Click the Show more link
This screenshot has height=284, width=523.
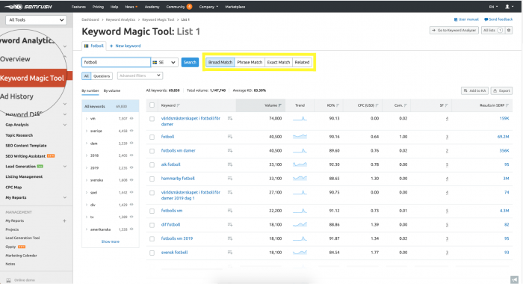(x=111, y=241)
